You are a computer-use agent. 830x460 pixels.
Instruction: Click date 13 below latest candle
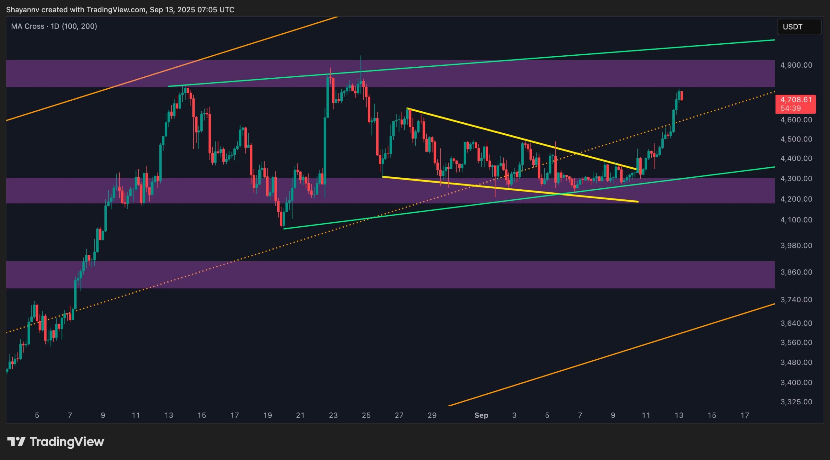pos(679,415)
